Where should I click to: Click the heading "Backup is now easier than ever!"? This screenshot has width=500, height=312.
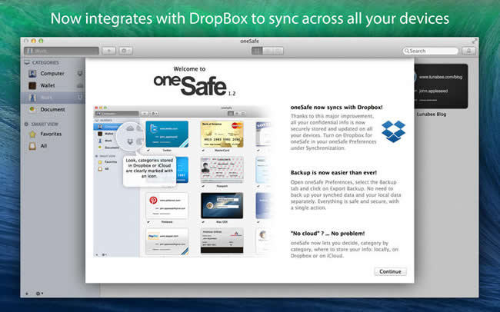[x=334, y=173]
